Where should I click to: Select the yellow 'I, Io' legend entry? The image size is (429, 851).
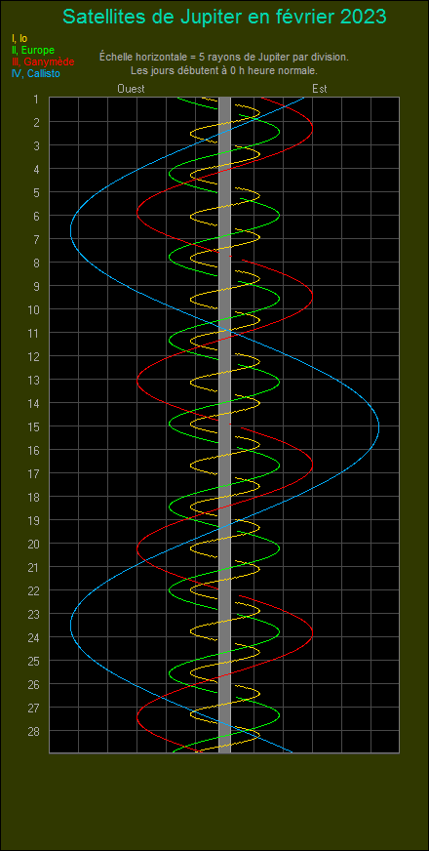(x=19, y=38)
